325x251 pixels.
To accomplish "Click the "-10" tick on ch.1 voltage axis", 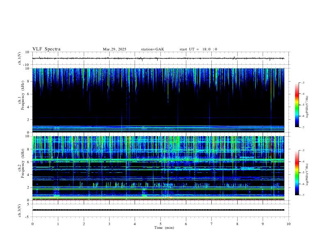I will point(27,65).
